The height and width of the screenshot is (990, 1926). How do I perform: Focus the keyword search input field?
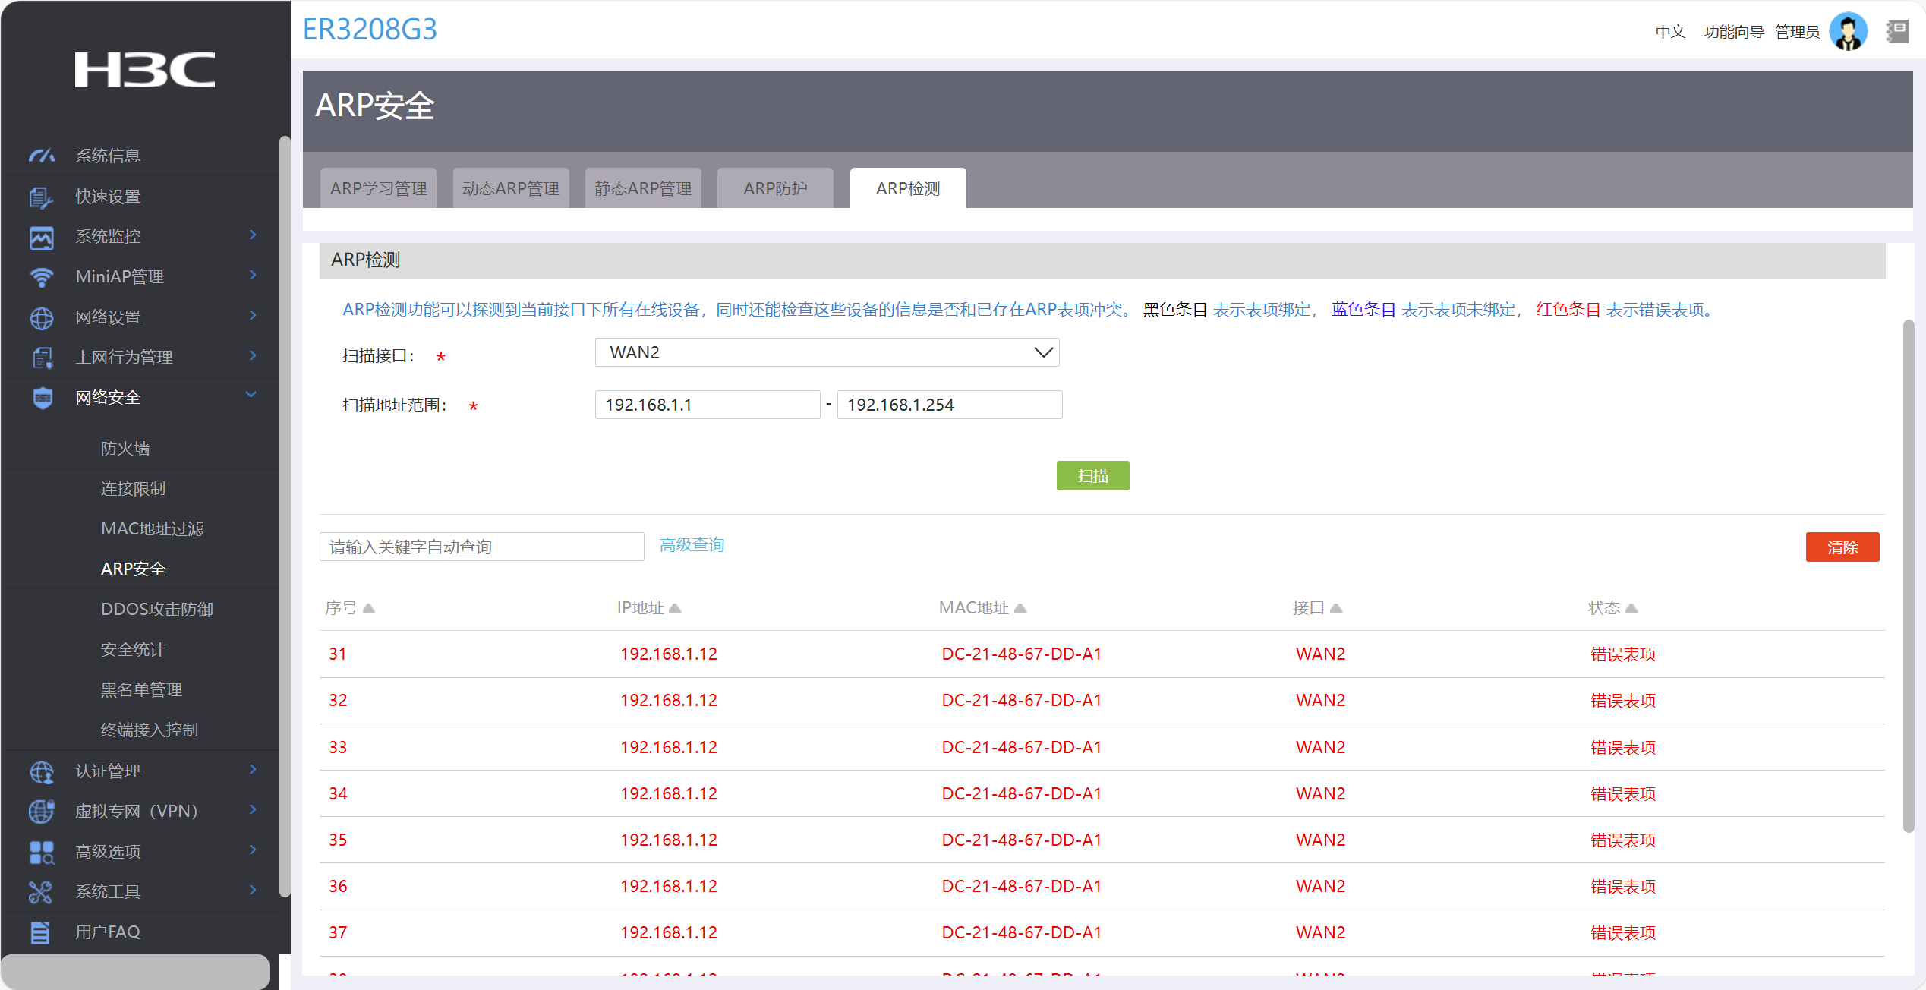tap(481, 547)
